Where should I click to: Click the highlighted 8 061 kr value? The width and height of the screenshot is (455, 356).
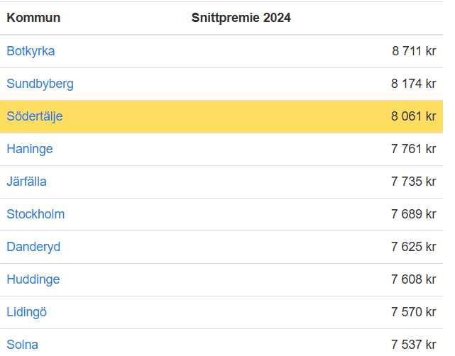[414, 116]
